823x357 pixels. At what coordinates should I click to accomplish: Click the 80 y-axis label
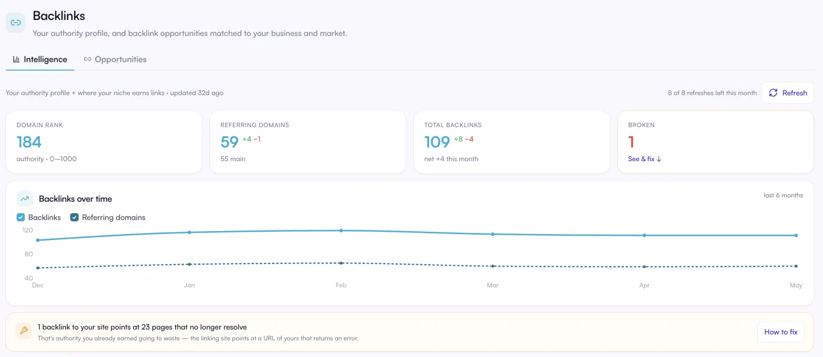[29, 254]
